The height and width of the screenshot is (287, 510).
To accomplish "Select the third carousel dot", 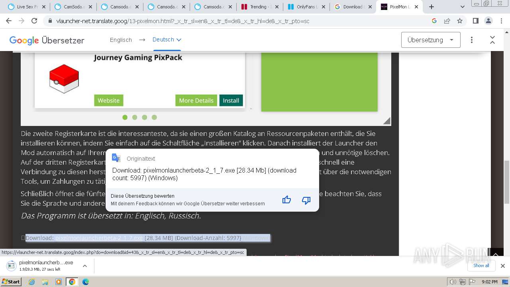I will point(145,117).
